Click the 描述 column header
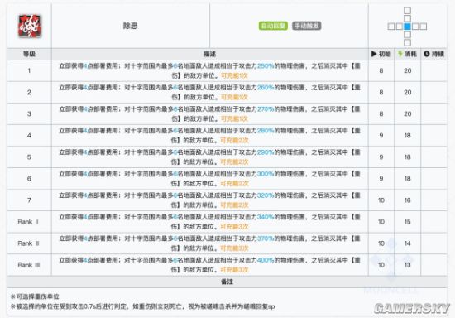Image resolution: width=455 pixels, height=318 pixels. (x=209, y=54)
